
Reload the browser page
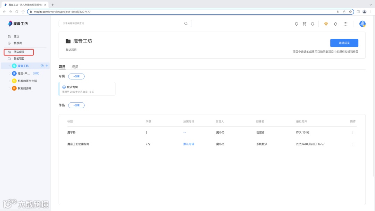point(17,12)
